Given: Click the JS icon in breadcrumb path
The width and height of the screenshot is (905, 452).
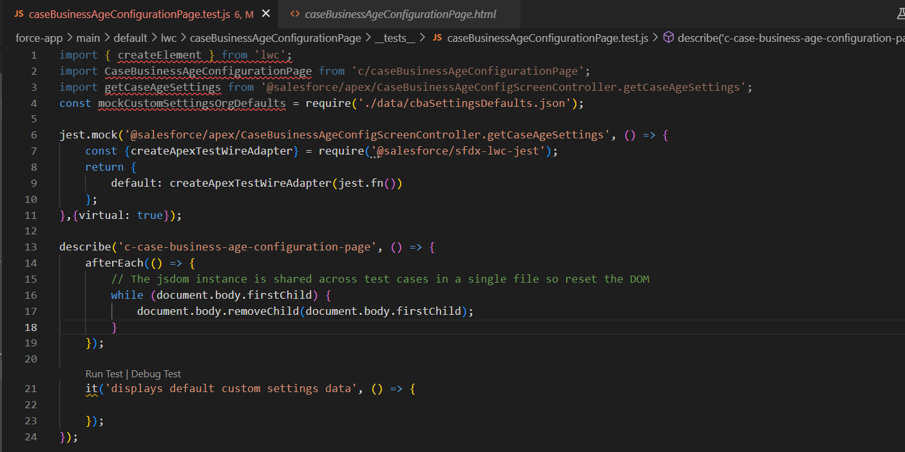Looking at the screenshot, I should [437, 38].
